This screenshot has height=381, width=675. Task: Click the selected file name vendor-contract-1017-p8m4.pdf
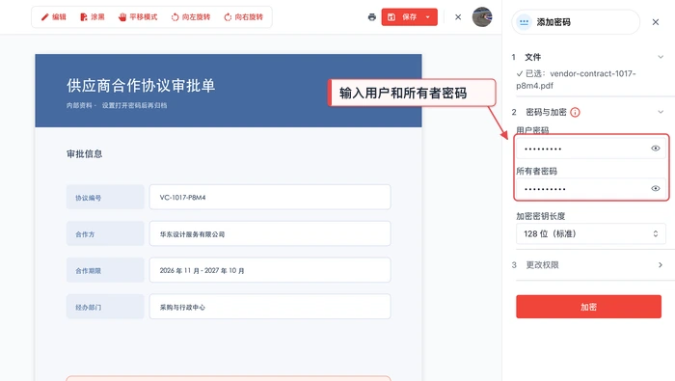[x=576, y=80]
